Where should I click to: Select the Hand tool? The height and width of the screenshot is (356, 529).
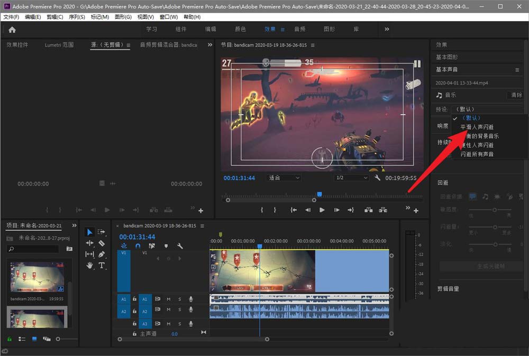click(89, 265)
